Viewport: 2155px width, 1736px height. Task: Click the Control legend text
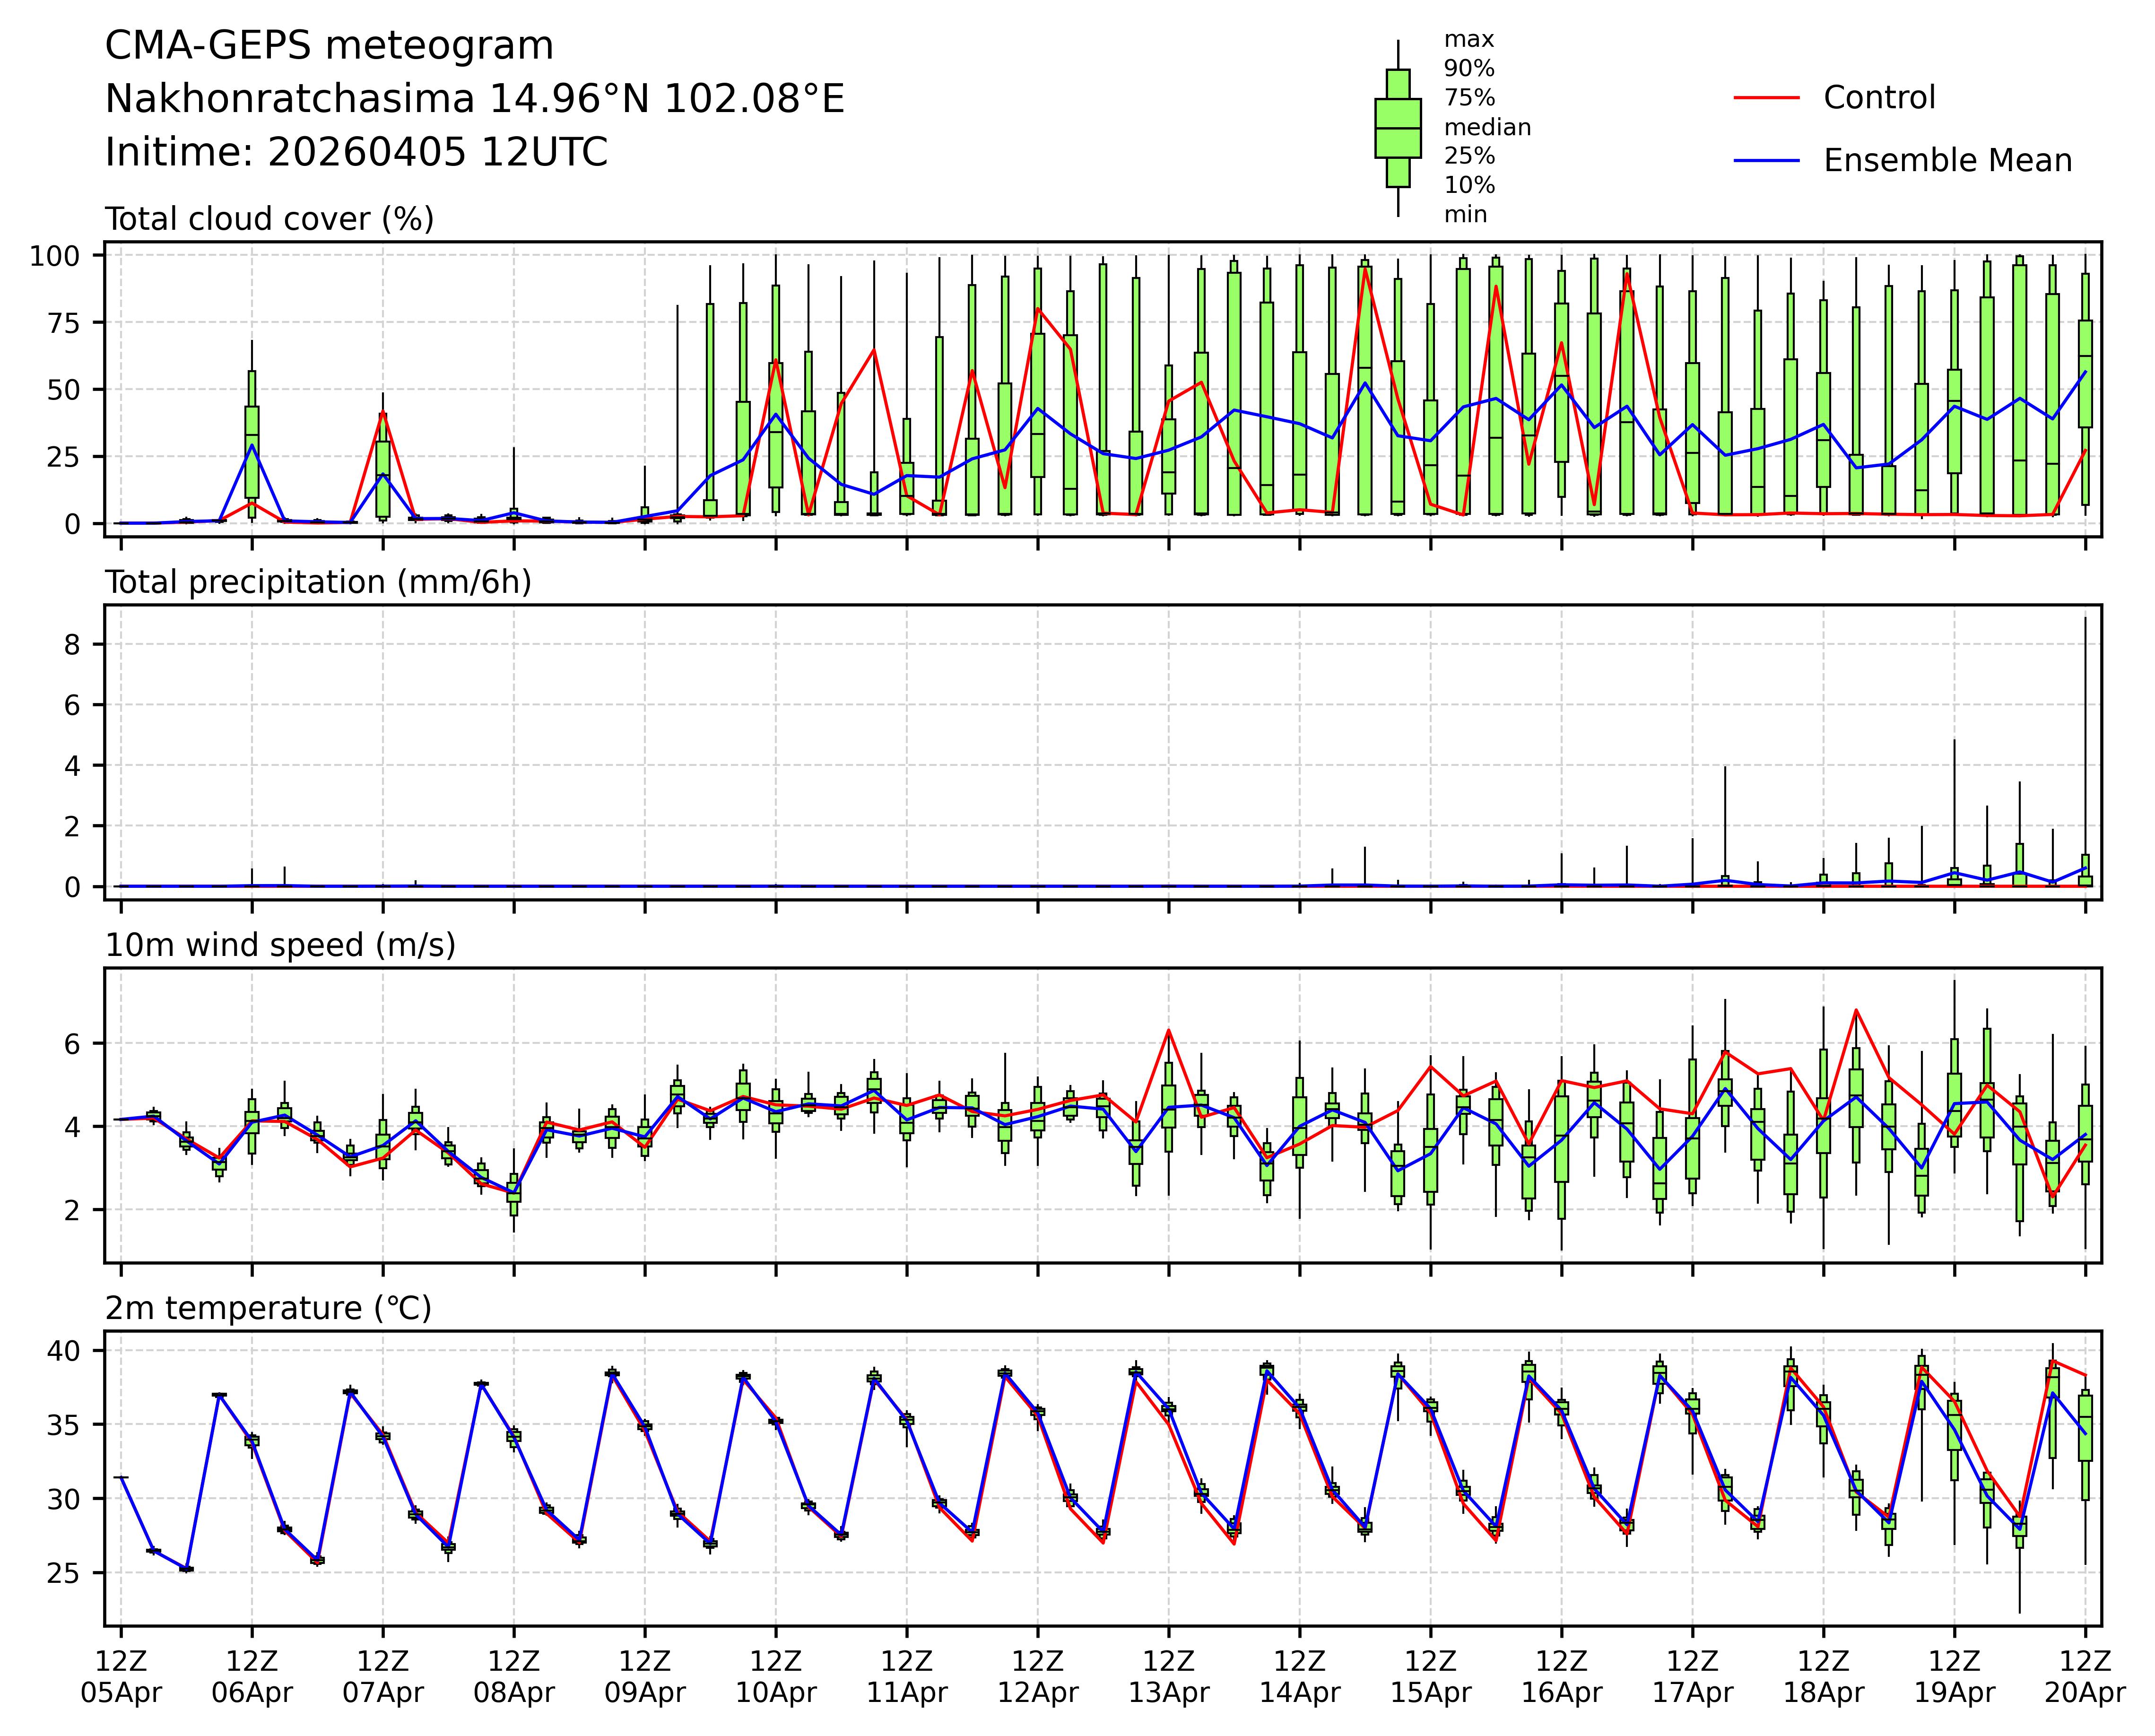click(x=1879, y=98)
